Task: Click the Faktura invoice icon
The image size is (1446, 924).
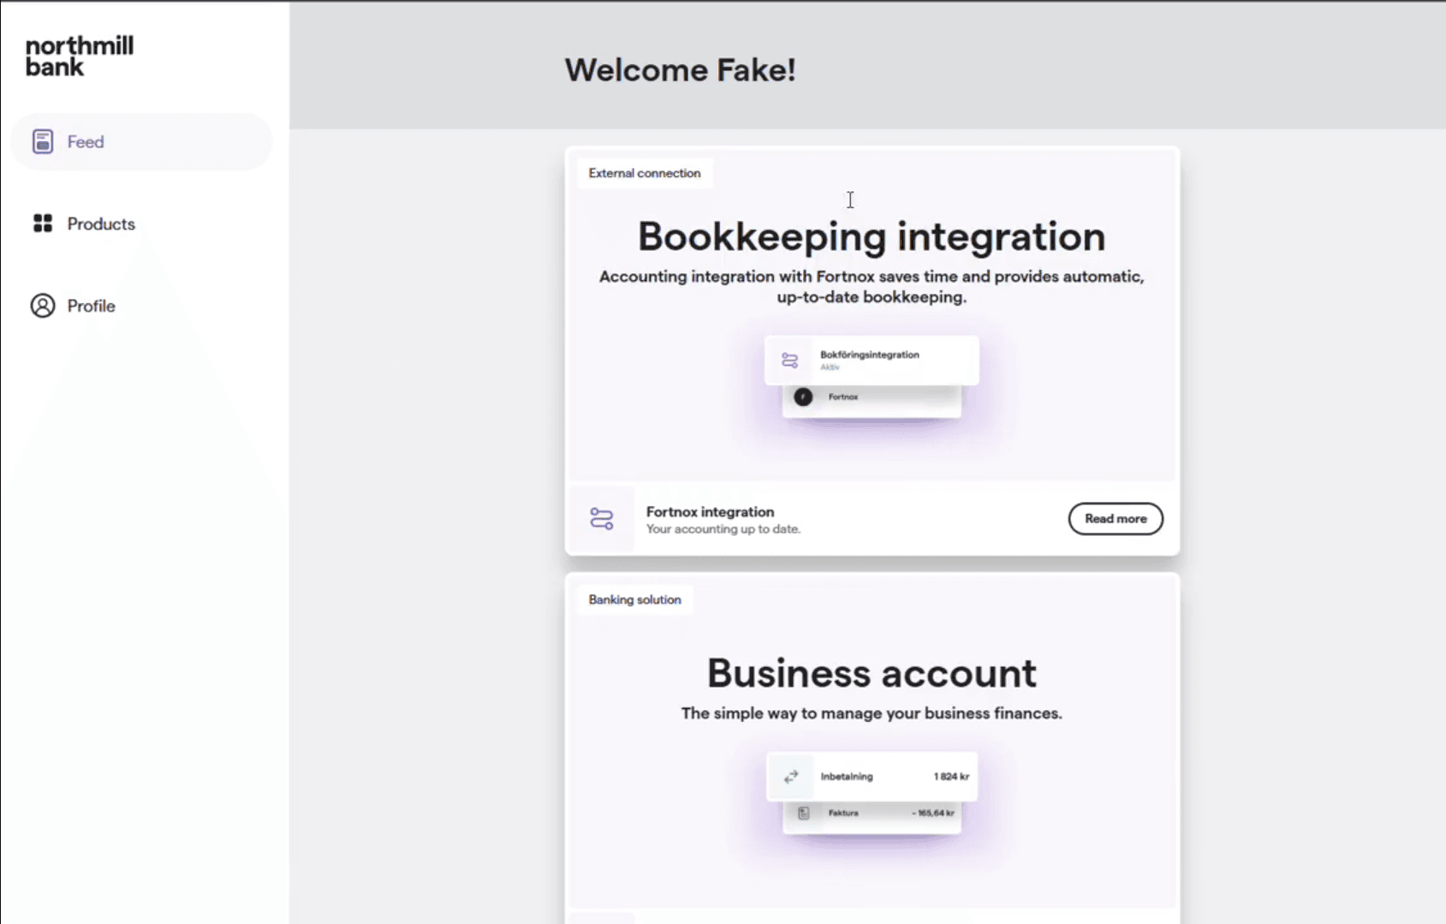Action: (803, 813)
